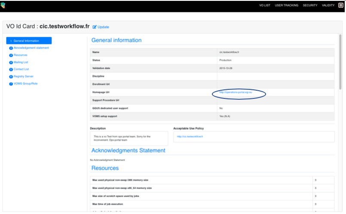Open the SECURITY menu
Image resolution: width=346 pixels, height=214 pixels.
click(310, 6)
